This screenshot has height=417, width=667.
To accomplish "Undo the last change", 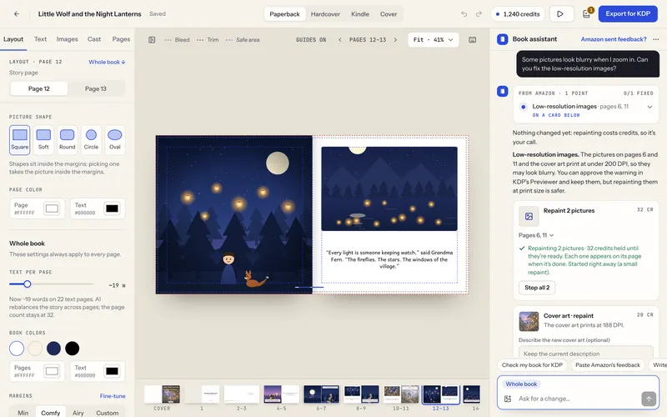I will click(x=464, y=14).
